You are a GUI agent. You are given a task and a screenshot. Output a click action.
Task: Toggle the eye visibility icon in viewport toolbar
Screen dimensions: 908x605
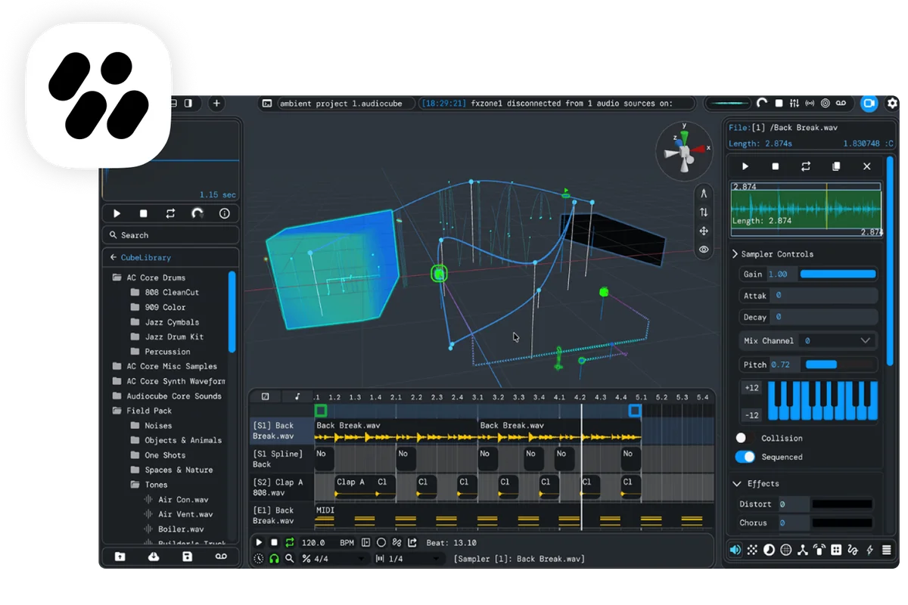coord(704,250)
